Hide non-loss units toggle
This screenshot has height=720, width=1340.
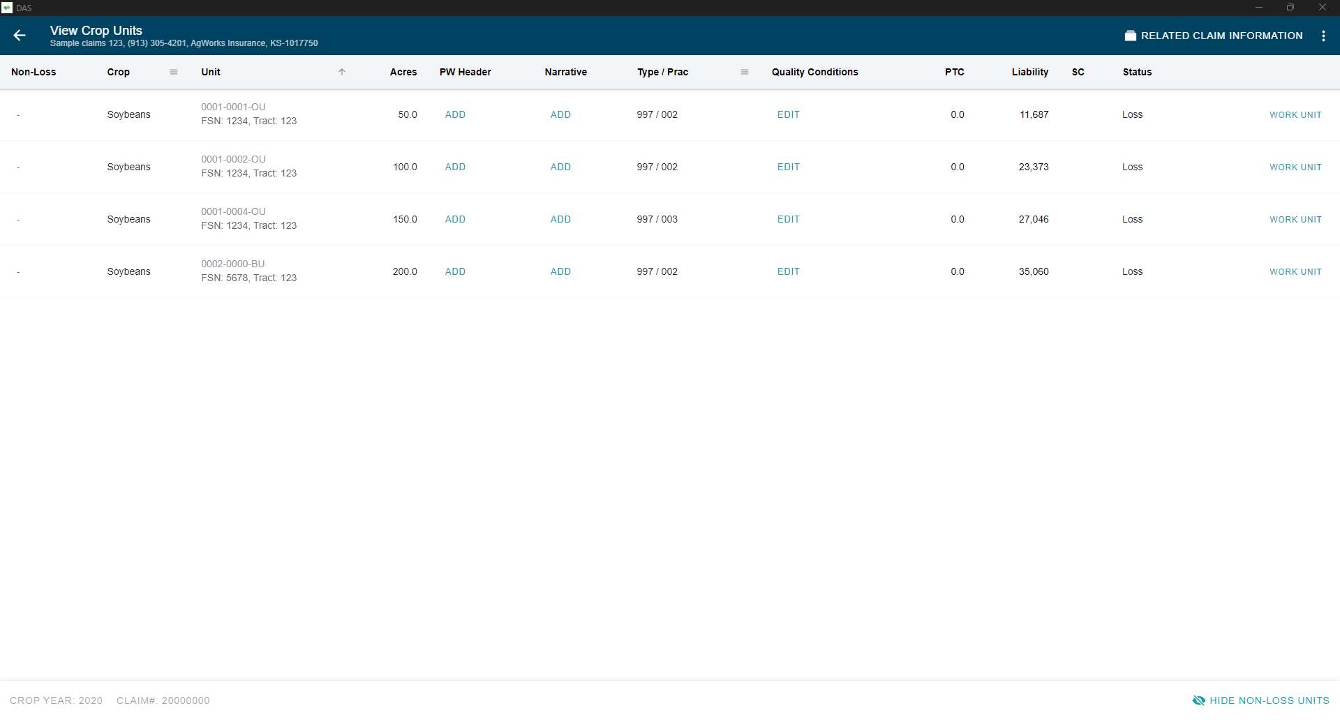(1261, 700)
